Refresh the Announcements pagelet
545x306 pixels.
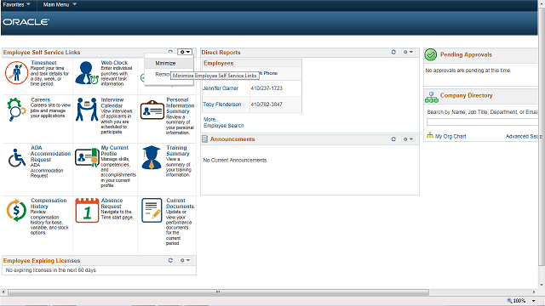[393, 139]
